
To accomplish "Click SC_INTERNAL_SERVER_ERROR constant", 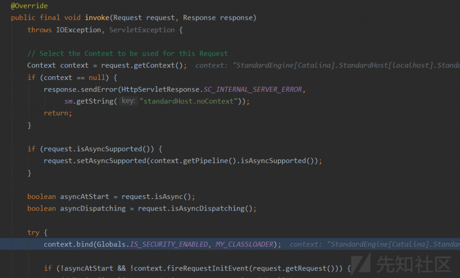I will tap(253, 89).
